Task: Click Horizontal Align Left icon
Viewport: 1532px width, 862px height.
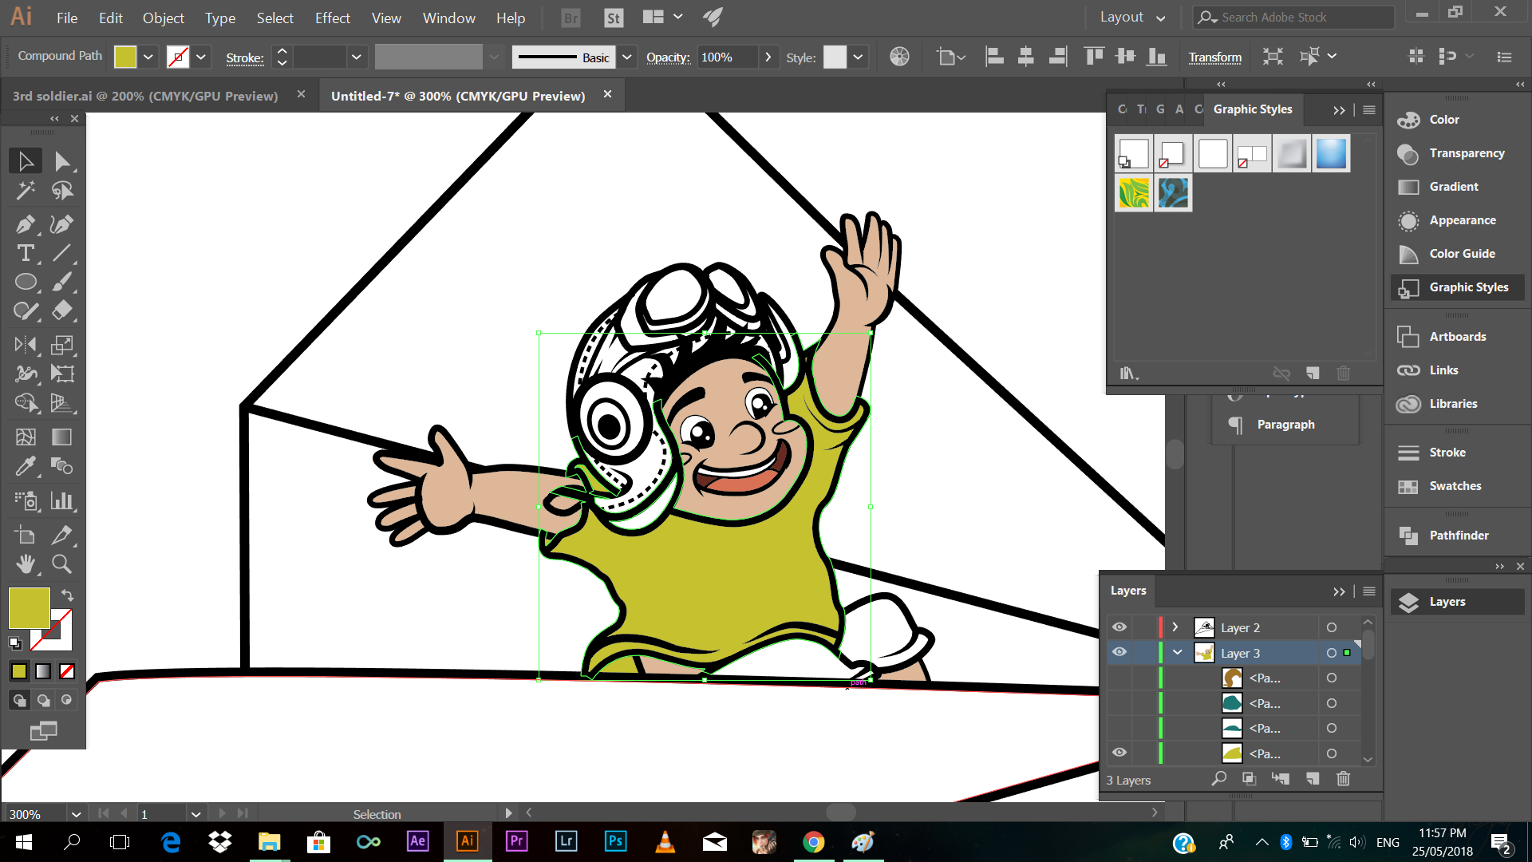Action: point(994,57)
